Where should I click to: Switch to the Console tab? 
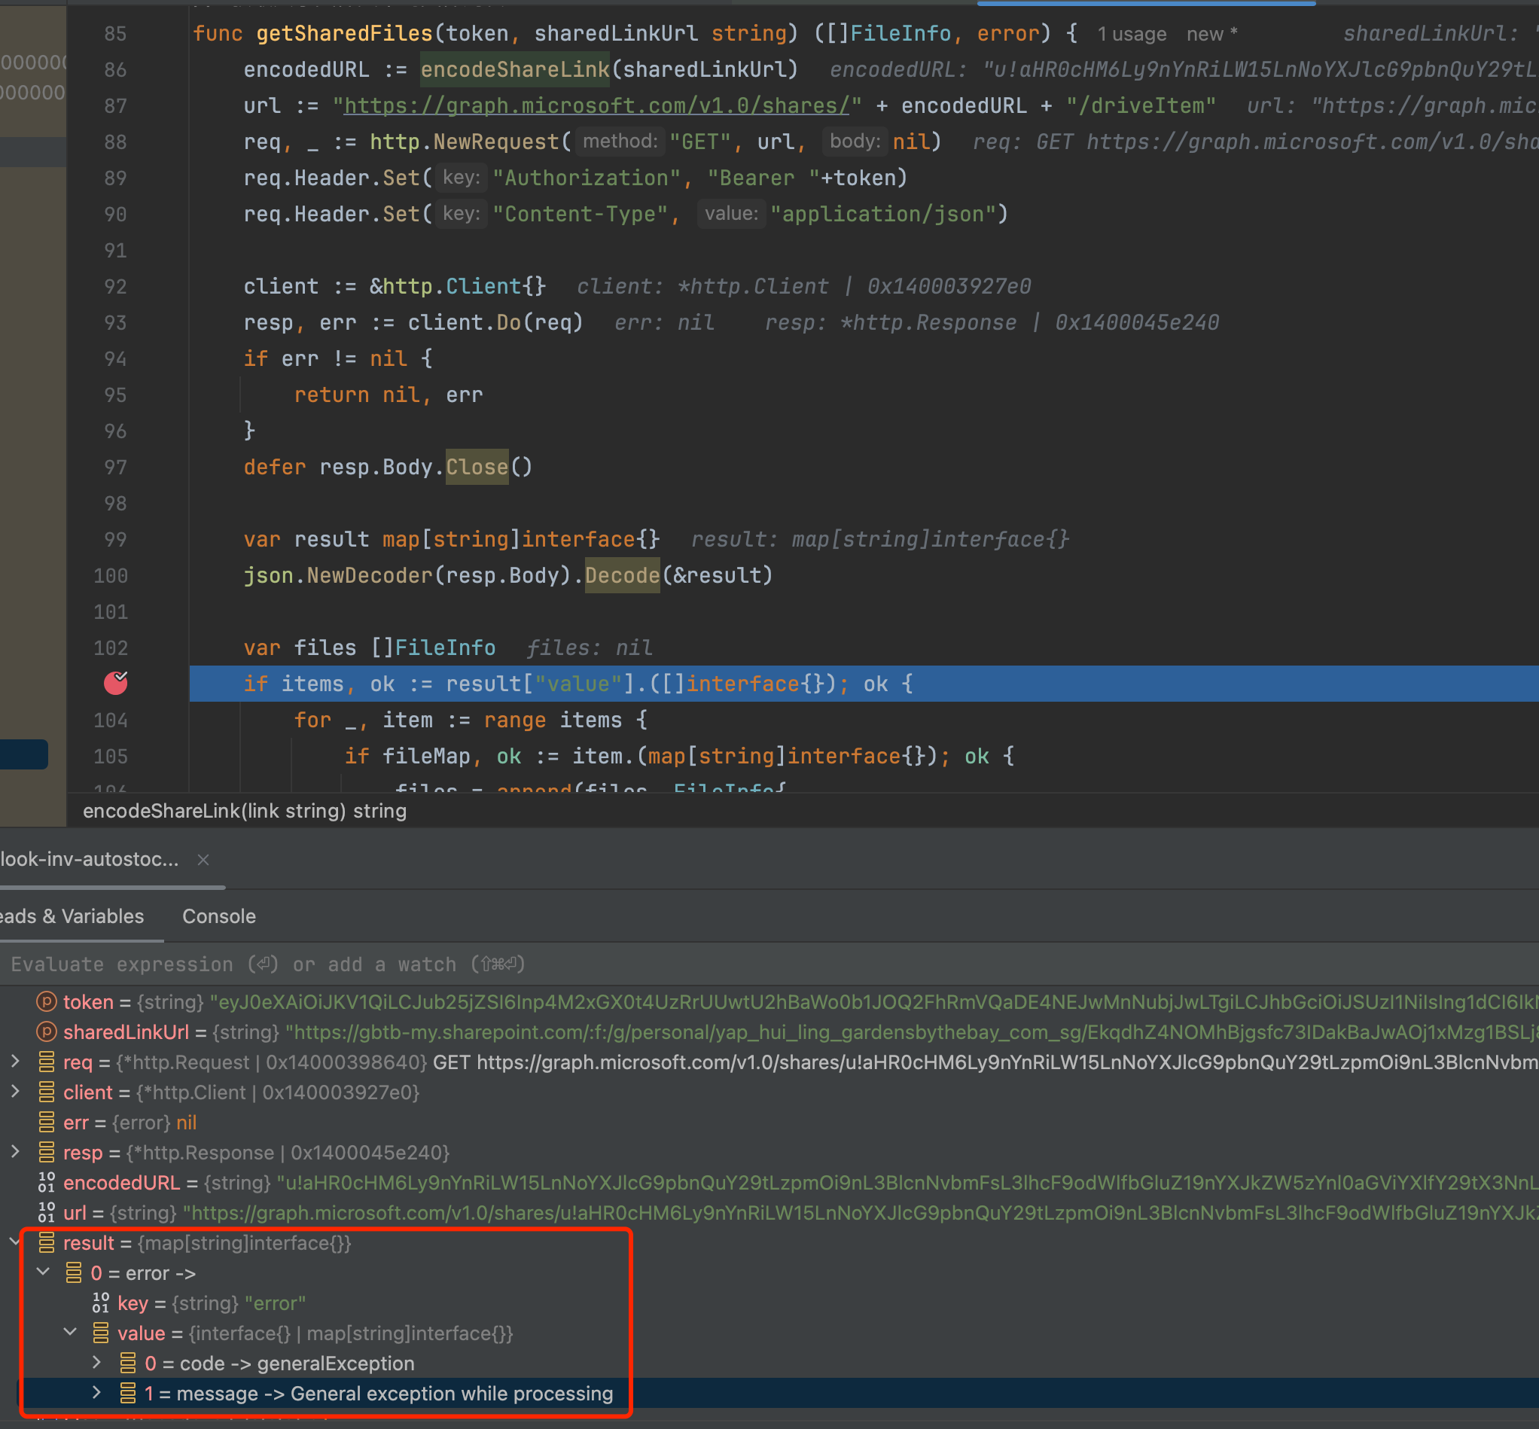pyautogui.click(x=219, y=916)
